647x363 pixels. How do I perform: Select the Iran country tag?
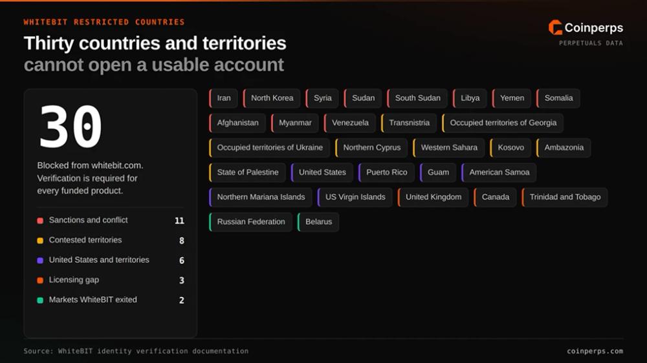pos(224,98)
